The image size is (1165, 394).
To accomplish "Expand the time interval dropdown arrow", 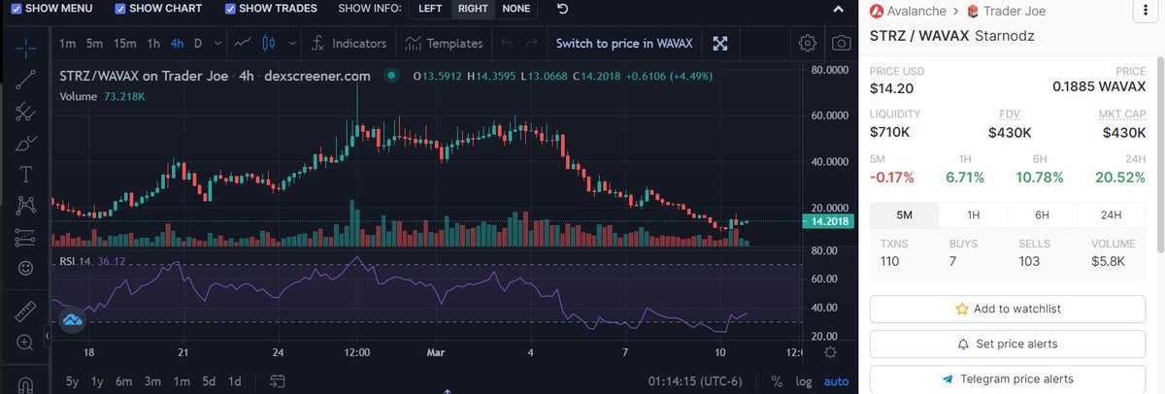I will coord(217,44).
